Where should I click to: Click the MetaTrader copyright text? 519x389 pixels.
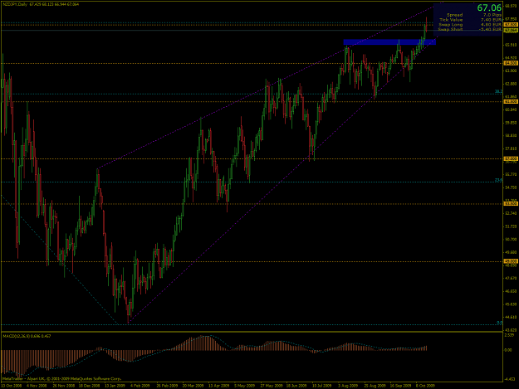coord(62,379)
